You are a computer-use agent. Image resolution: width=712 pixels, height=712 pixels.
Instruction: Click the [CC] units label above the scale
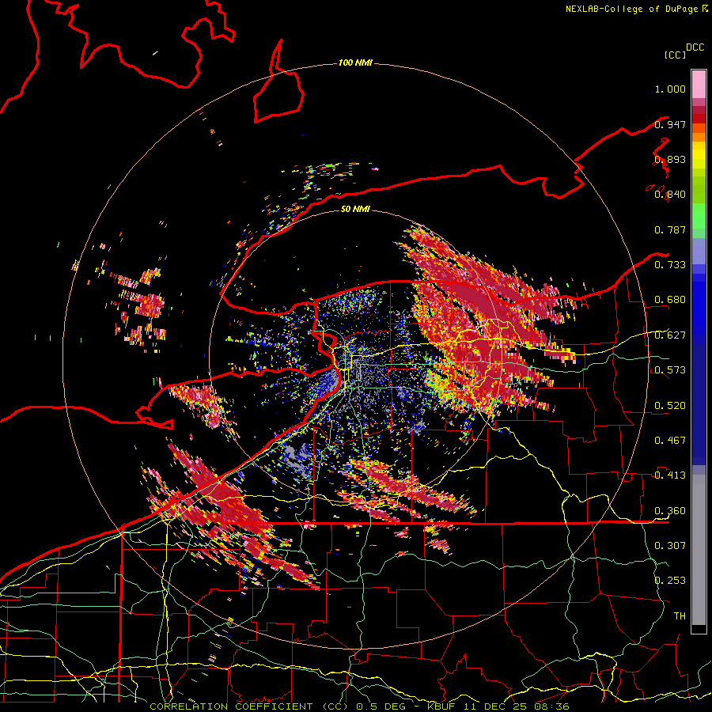[x=675, y=55]
